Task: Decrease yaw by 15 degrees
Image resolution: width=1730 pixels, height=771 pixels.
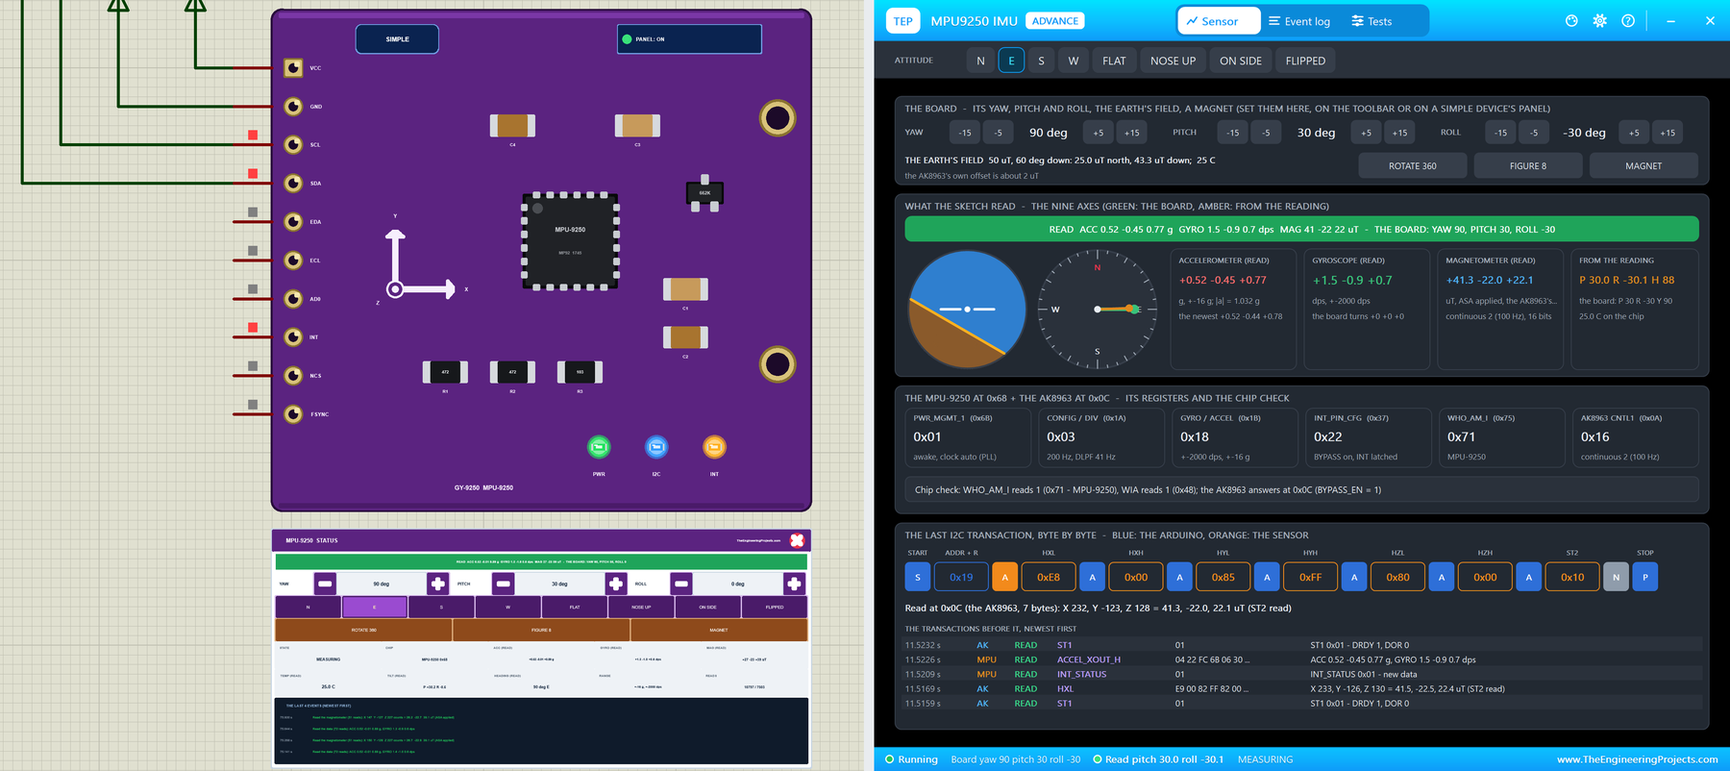Action: pyautogui.click(x=965, y=133)
